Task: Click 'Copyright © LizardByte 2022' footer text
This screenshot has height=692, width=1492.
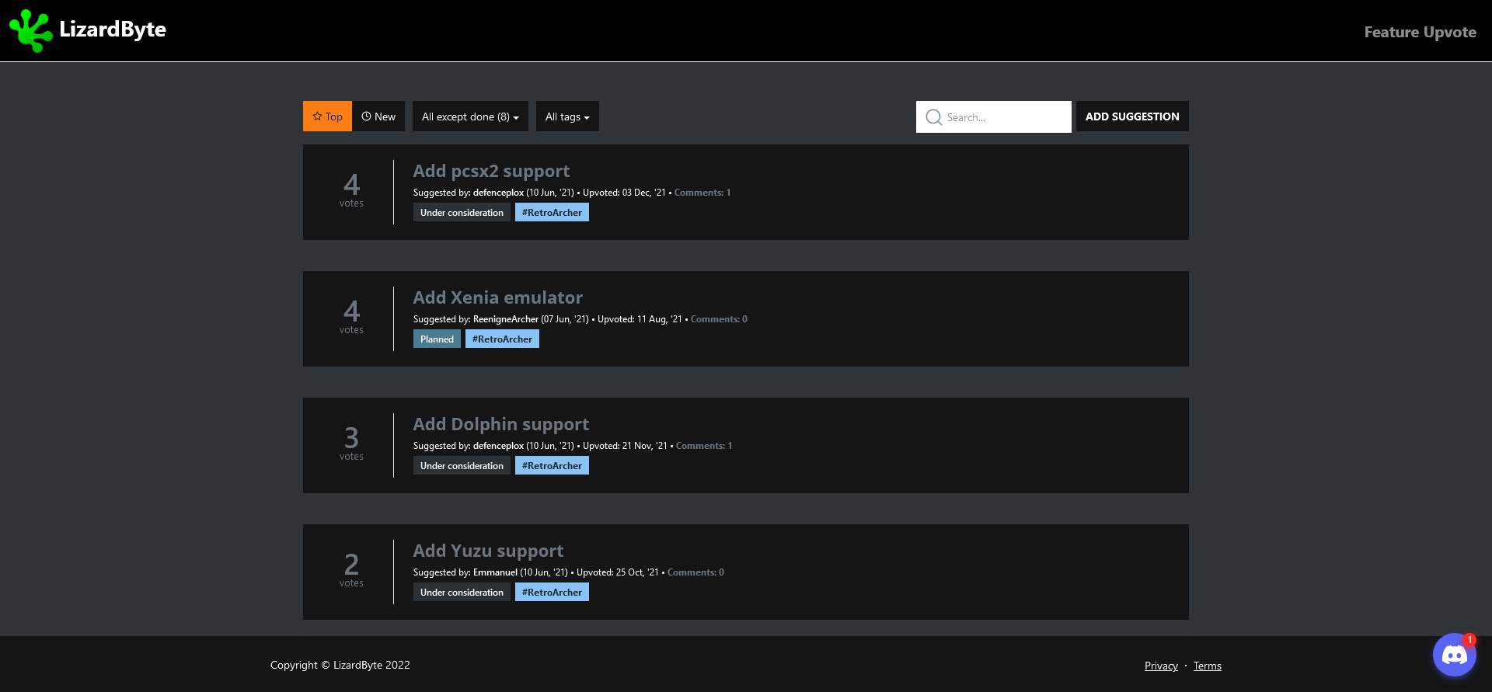Action: 340,665
